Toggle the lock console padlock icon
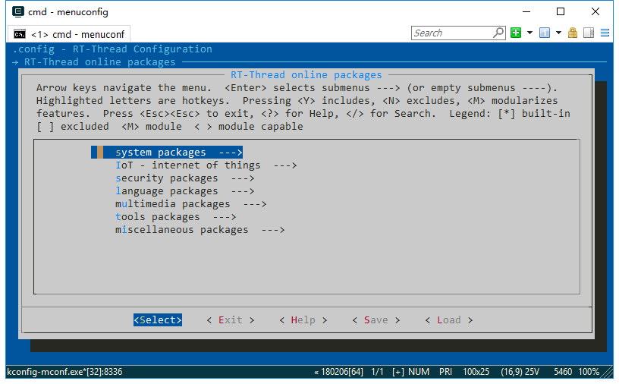619x384 pixels. tap(573, 33)
